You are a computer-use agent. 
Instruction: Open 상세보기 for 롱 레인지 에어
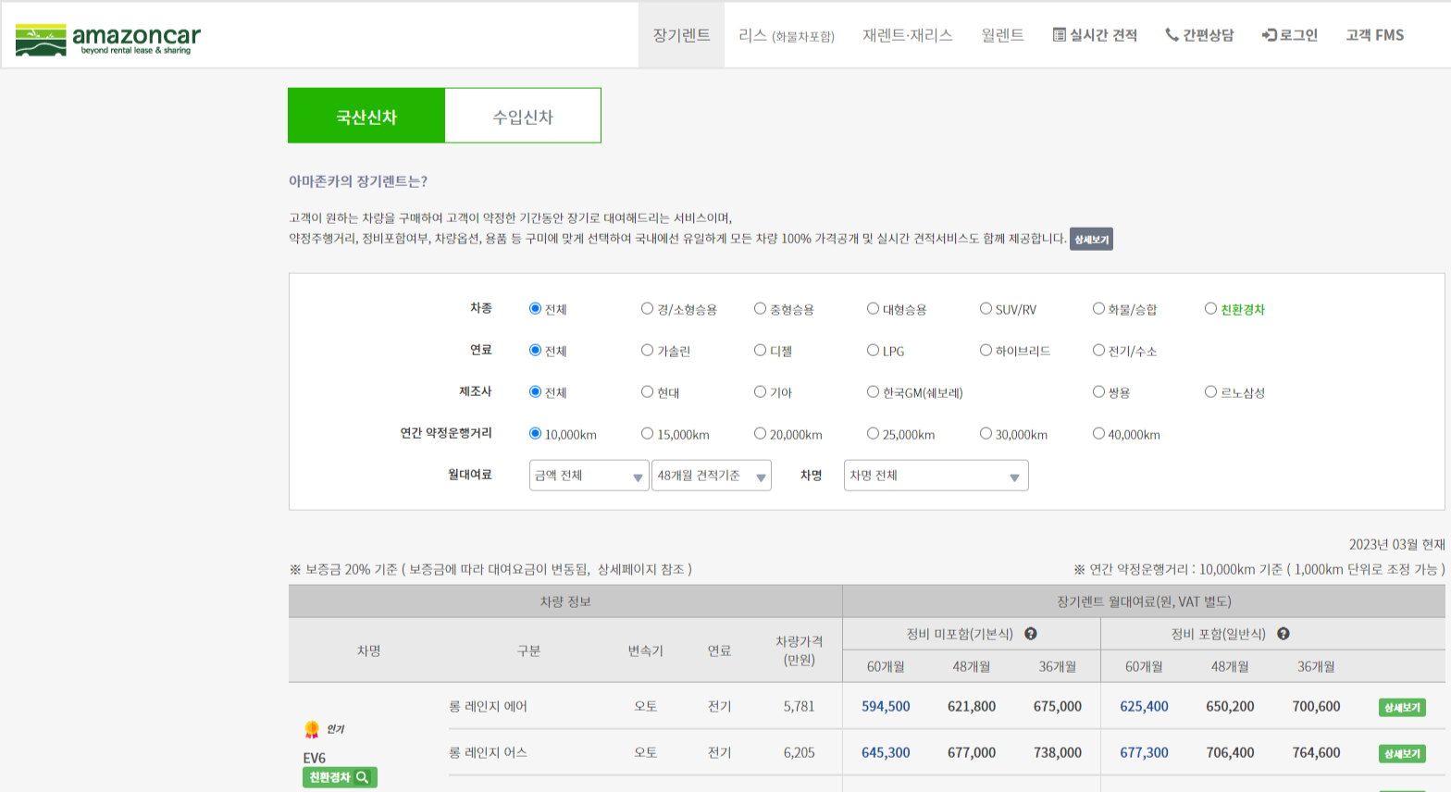pos(1402,707)
